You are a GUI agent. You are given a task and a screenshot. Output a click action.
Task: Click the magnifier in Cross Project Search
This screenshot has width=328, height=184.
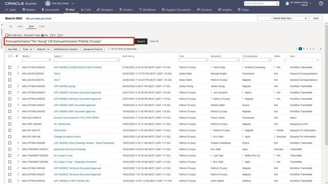[x=277, y=4]
